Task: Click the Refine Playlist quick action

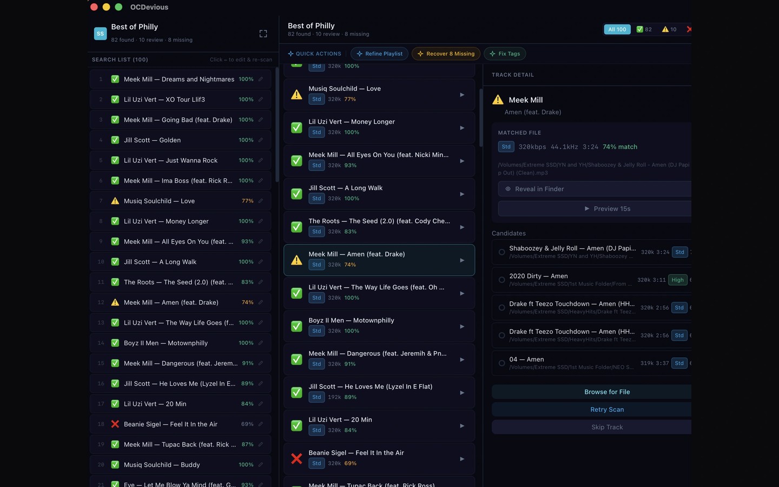Action: click(x=379, y=54)
